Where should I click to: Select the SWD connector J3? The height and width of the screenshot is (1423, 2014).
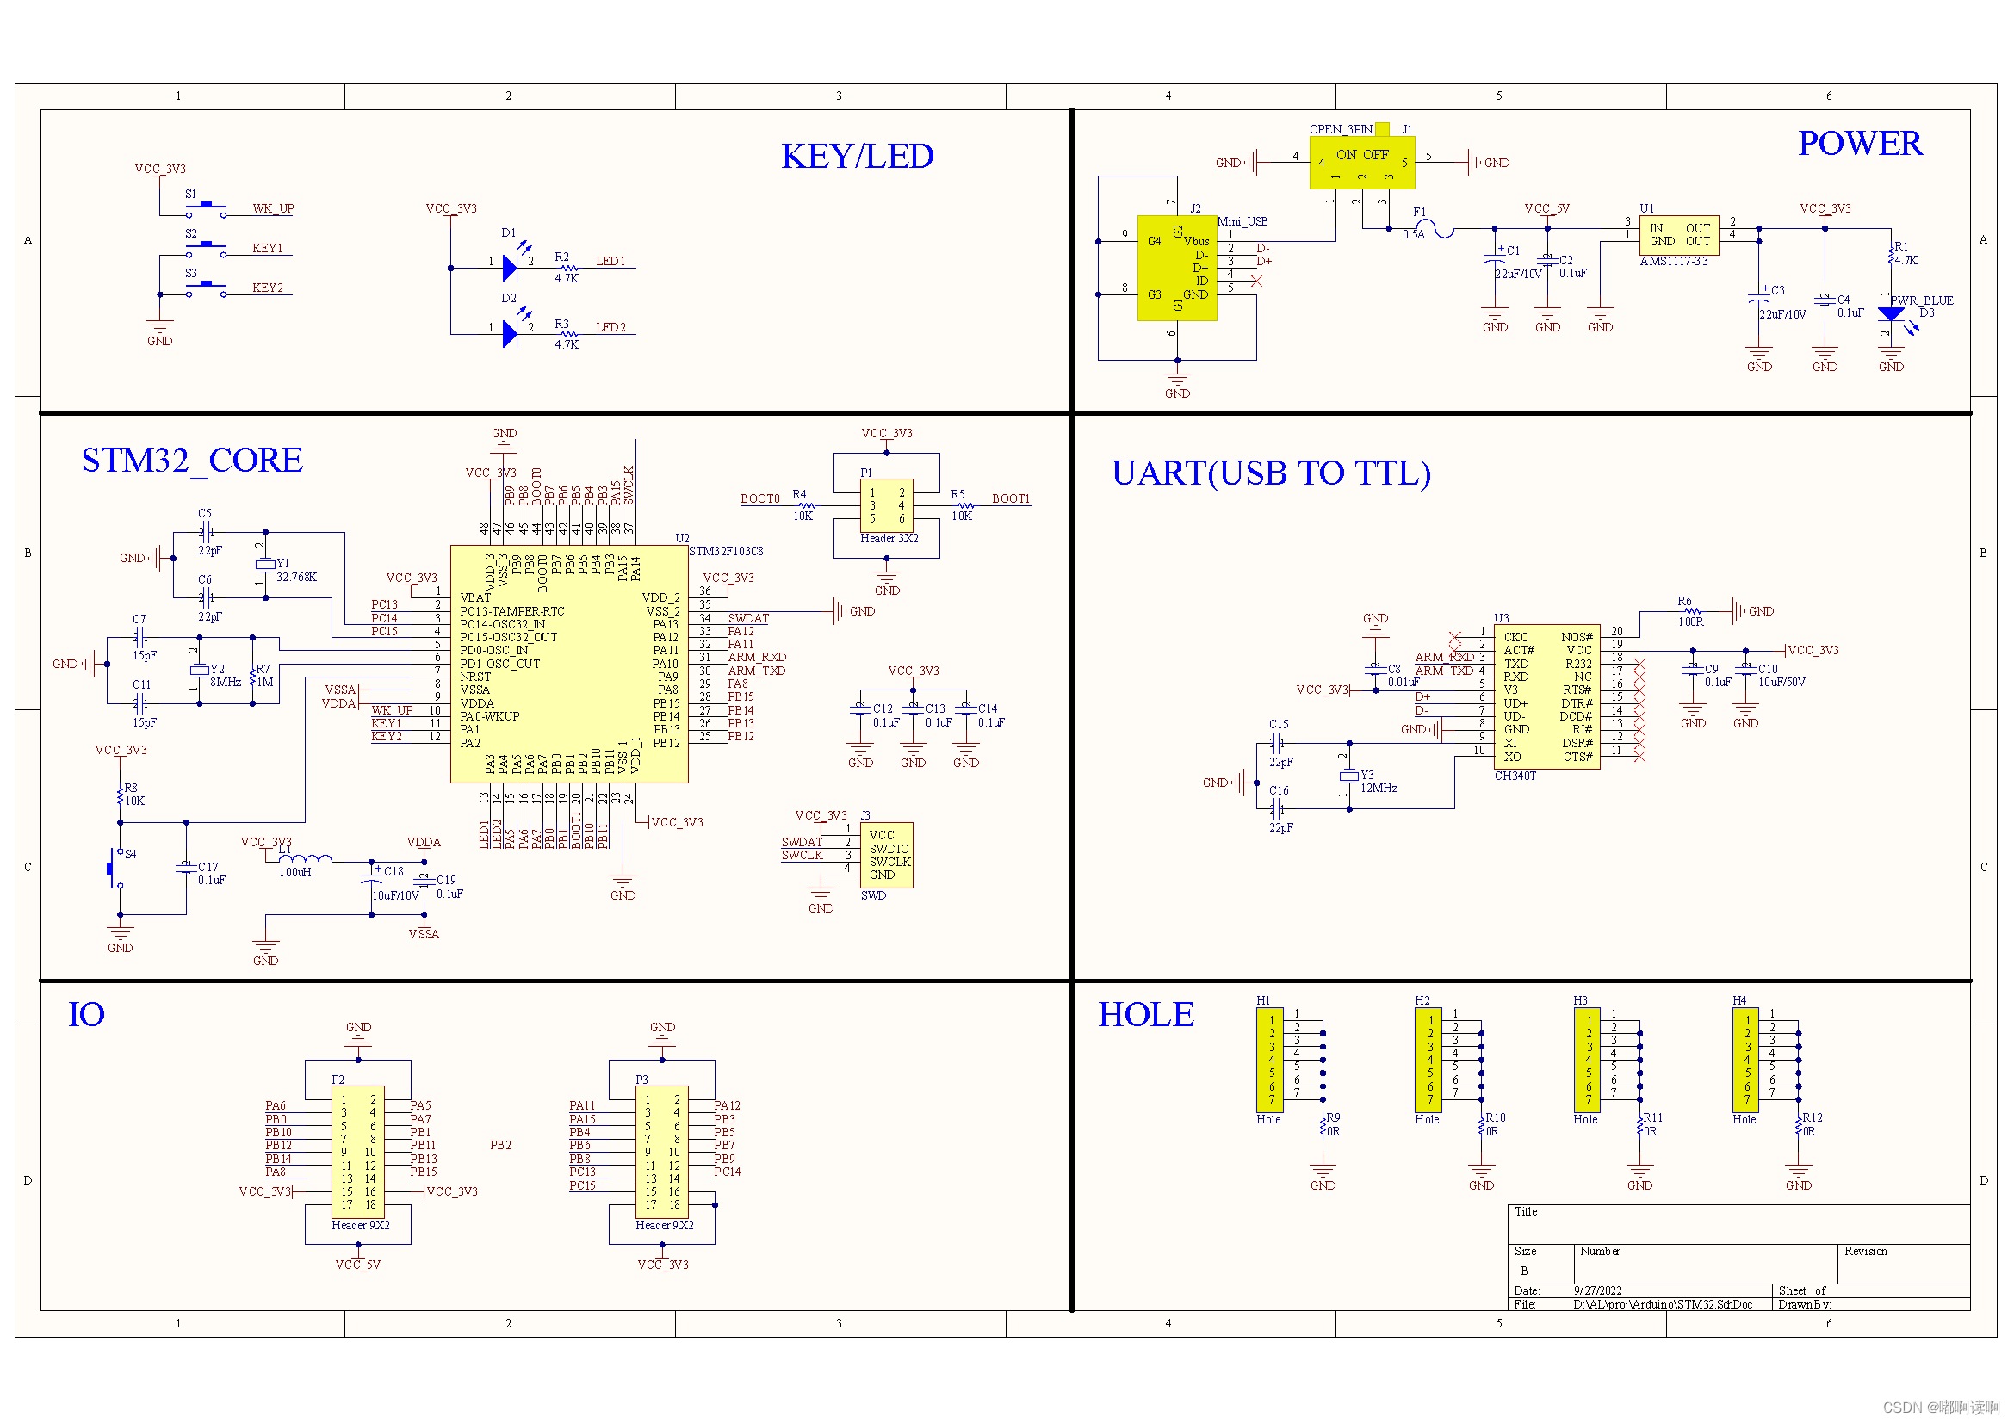point(886,856)
